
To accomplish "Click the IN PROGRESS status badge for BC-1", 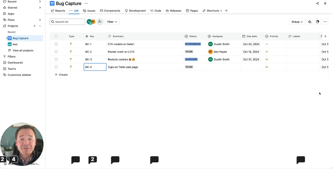I will pos(193,44).
